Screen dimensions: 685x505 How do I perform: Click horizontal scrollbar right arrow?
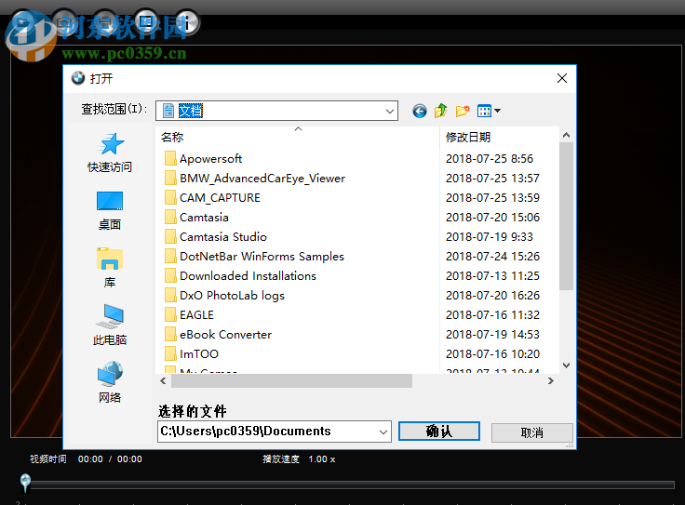pos(551,380)
